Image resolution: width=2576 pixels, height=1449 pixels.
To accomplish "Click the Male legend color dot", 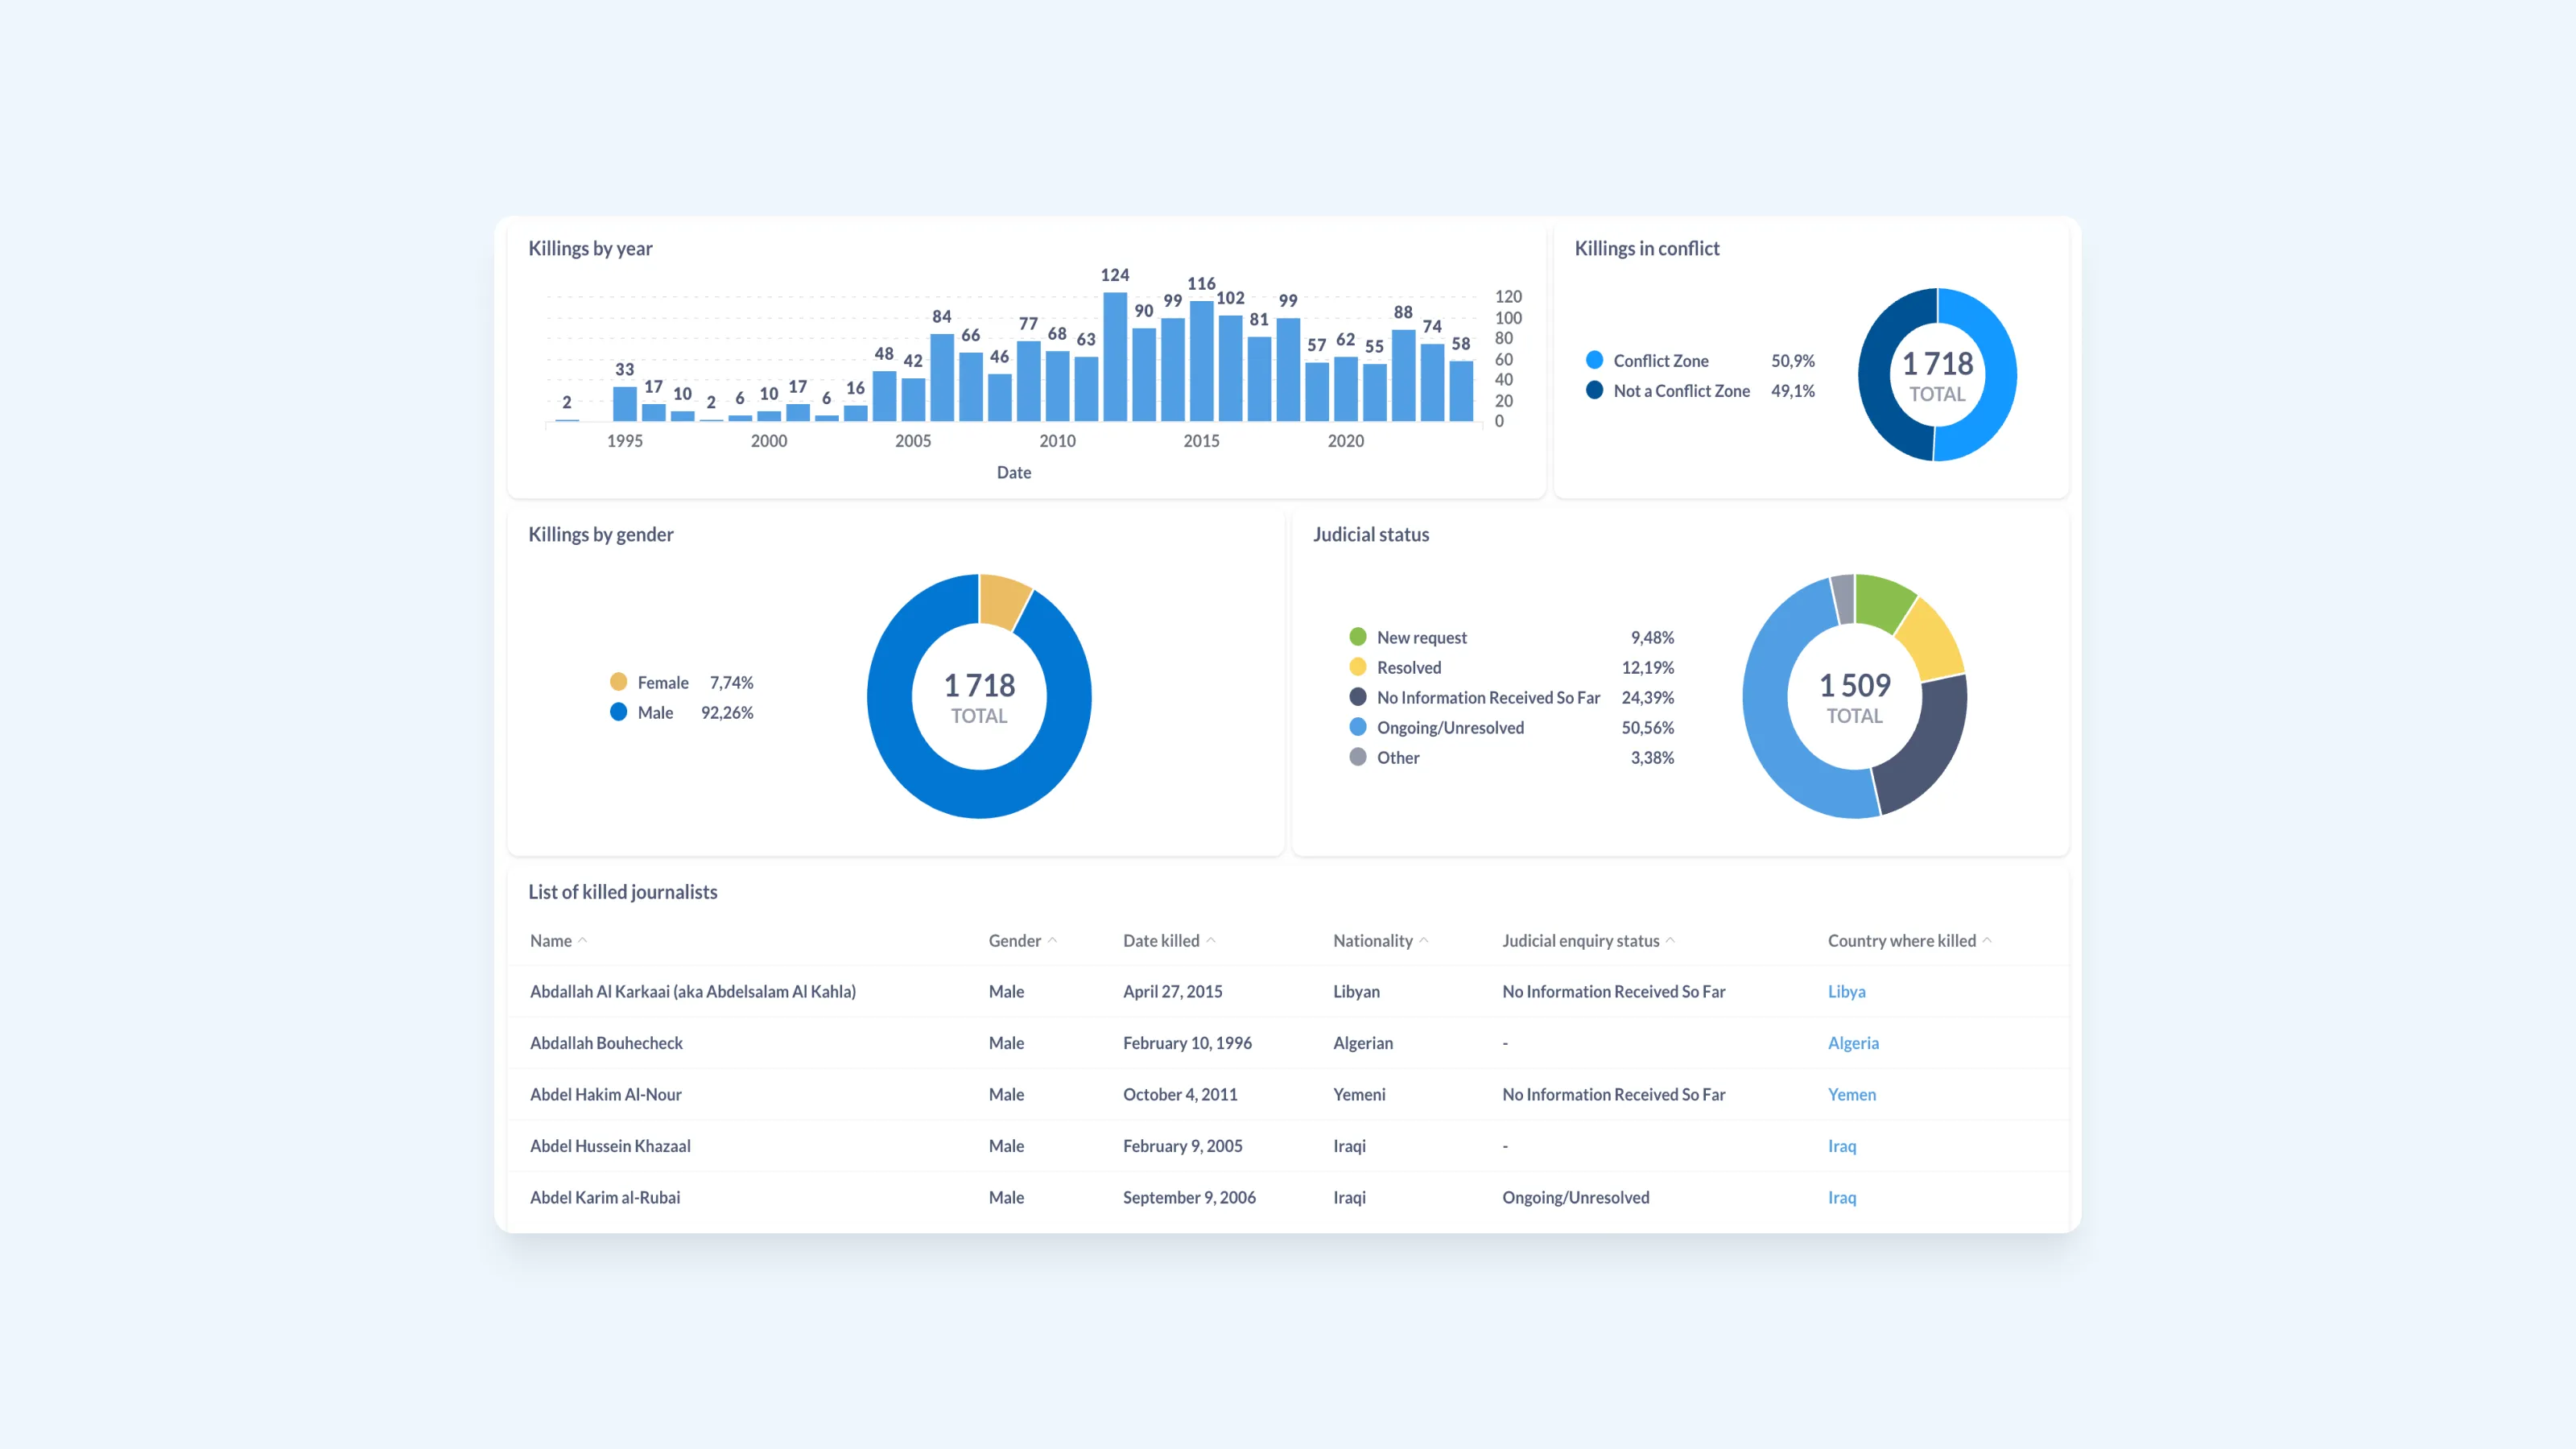I will (618, 712).
